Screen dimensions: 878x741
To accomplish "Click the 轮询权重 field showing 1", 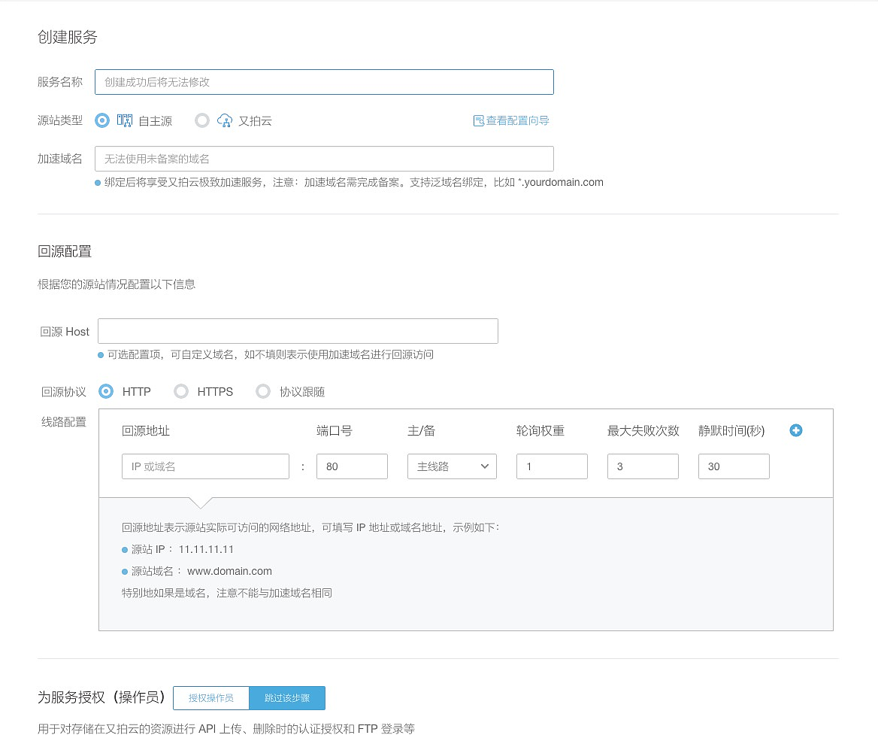I will click(x=552, y=466).
